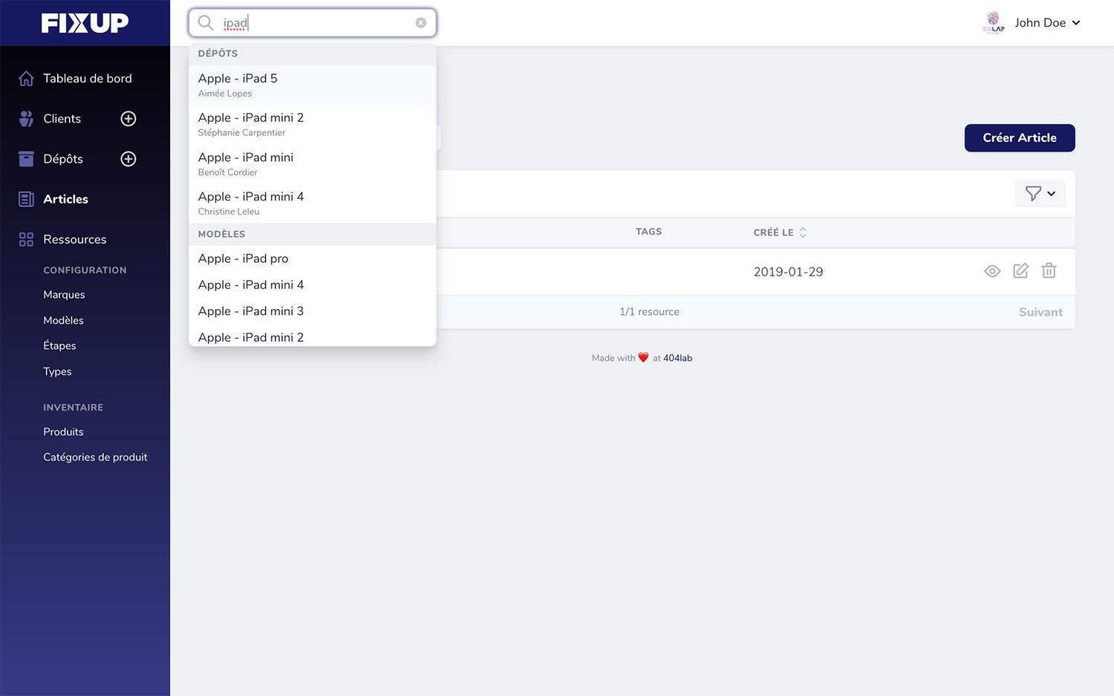Open Étapes under Configuration
Image resolution: width=1114 pixels, height=696 pixels.
59,345
